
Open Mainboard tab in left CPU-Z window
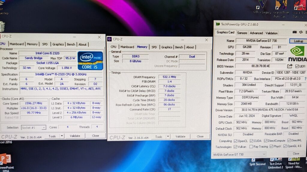point(17,44)
